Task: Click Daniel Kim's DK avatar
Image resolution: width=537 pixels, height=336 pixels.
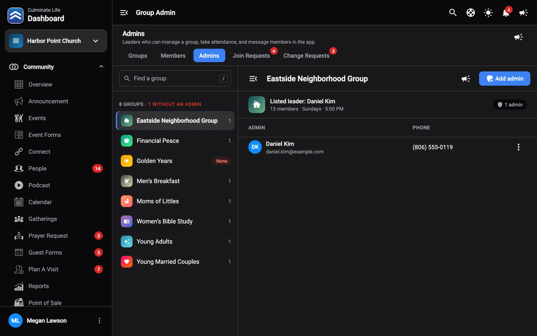Action: click(x=255, y=147)
